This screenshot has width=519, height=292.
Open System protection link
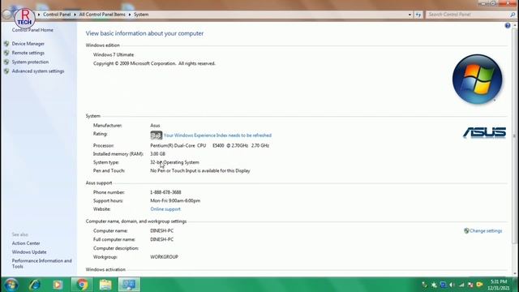(30, 62)
